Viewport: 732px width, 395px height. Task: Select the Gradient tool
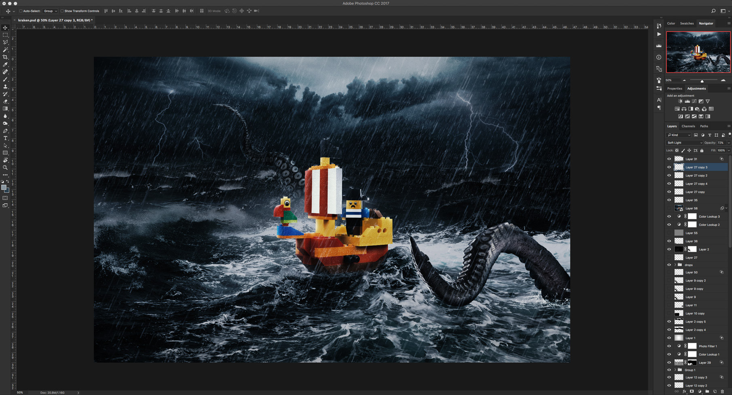(5, 108)
